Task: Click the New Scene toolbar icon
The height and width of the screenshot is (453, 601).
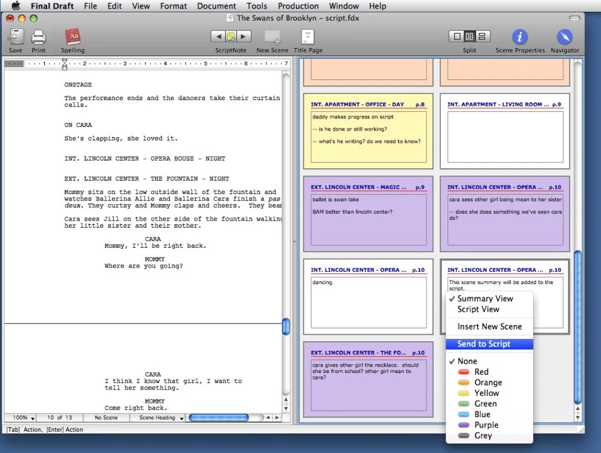Action: point(272,37)
